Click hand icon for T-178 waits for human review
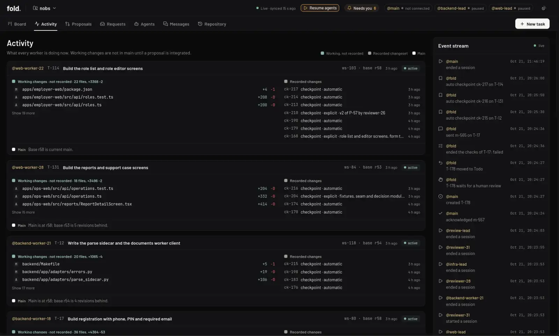 pos(441,180)
